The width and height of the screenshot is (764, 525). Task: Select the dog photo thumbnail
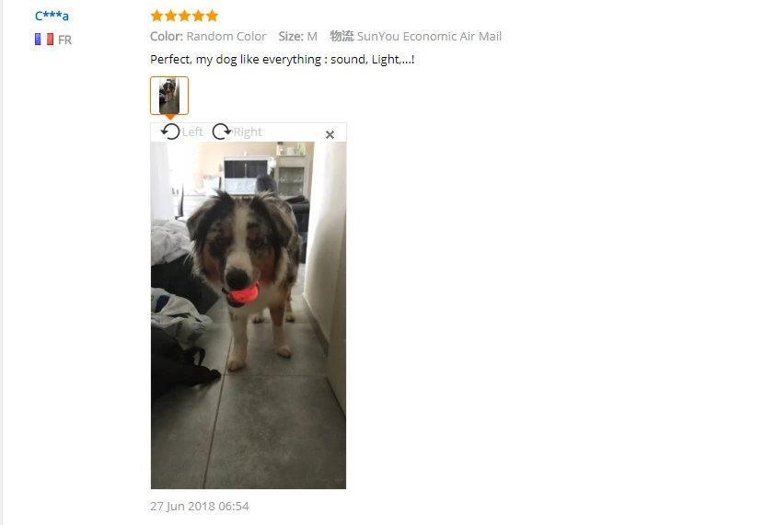tap(169, 96)
